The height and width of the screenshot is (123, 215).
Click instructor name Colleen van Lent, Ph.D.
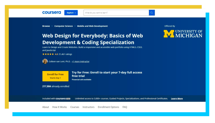click(x=59, y=61)
